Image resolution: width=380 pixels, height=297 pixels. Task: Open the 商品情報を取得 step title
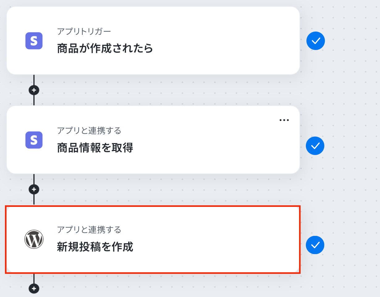(95, 148)
